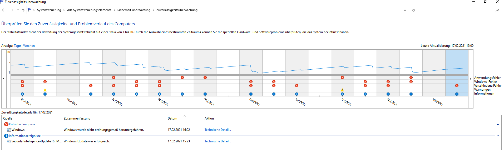Click the search magnifier icon
Image resolution: width=504 pixels, height=150 pixels.
[x=497, y=10]
